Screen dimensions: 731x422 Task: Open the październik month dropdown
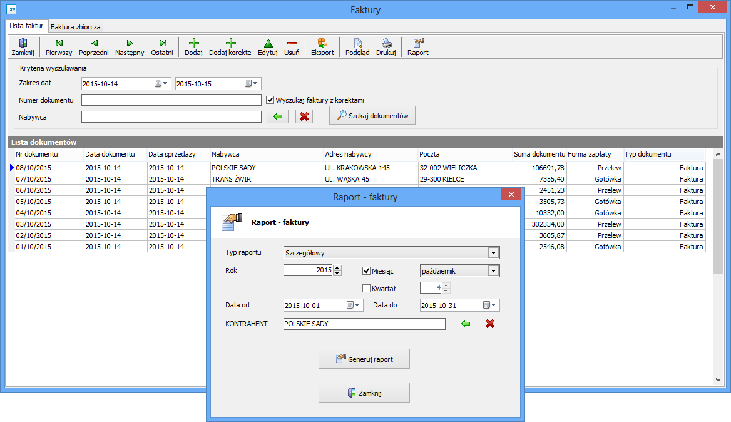point(494,271)
